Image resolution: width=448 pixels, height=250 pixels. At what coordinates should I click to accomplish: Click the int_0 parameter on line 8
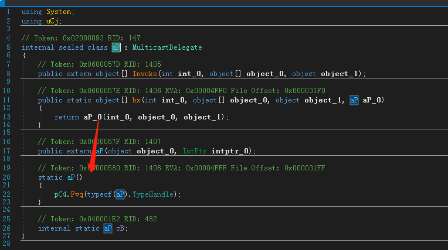pos(189,74)
